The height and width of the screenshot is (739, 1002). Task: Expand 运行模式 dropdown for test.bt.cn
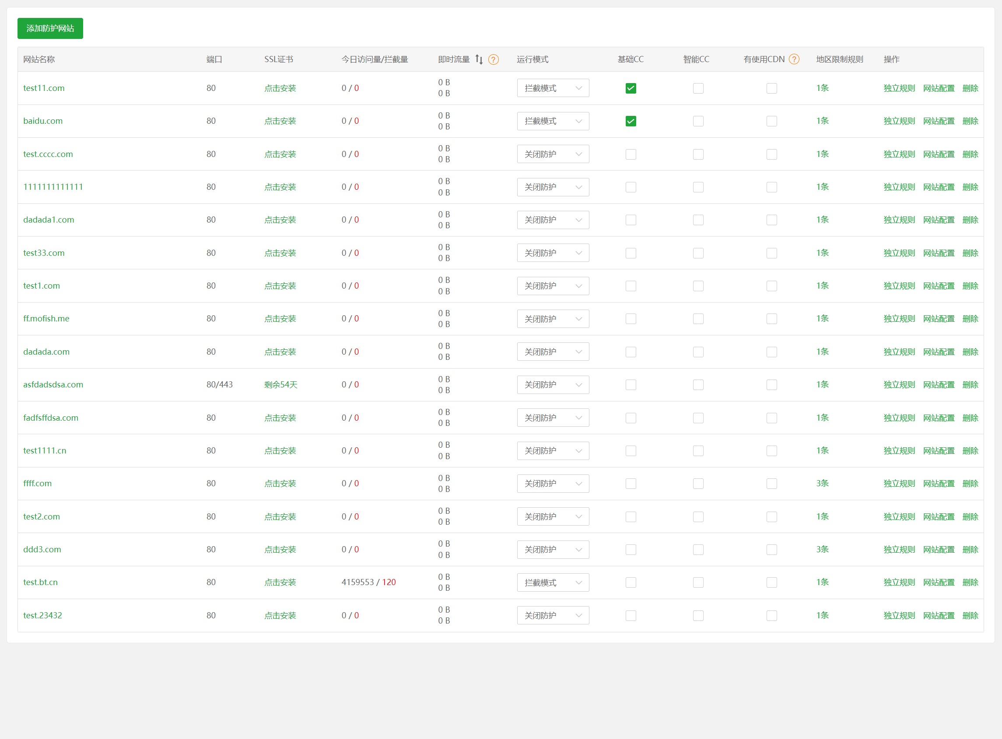(x=553, y=582)
